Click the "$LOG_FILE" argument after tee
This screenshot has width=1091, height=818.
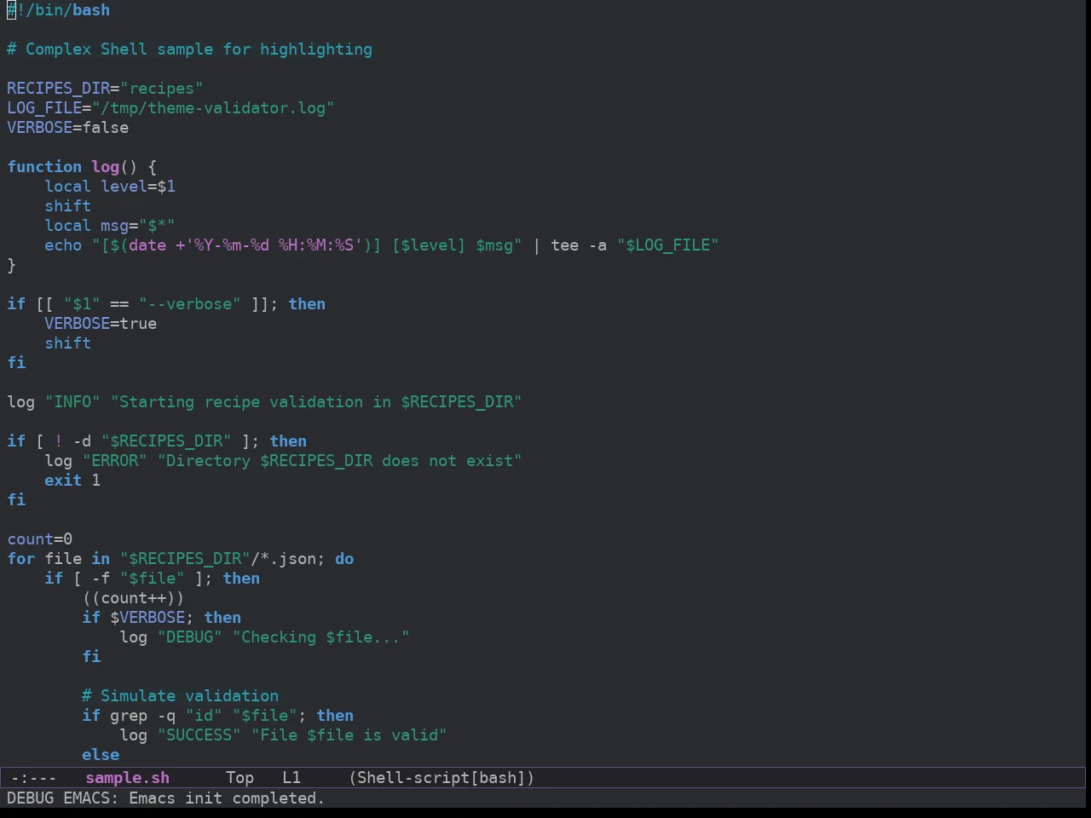coord(667,245)
